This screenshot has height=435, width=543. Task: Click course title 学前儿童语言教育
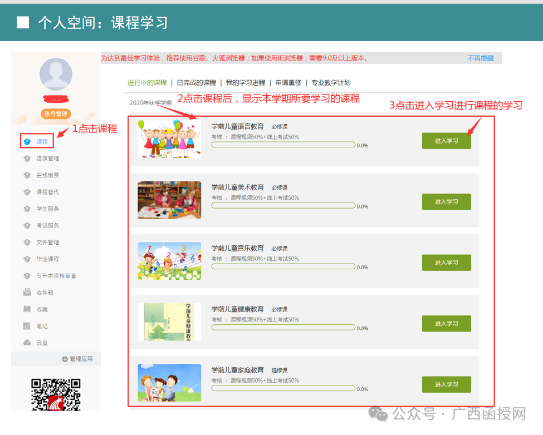tap(238, 127)
